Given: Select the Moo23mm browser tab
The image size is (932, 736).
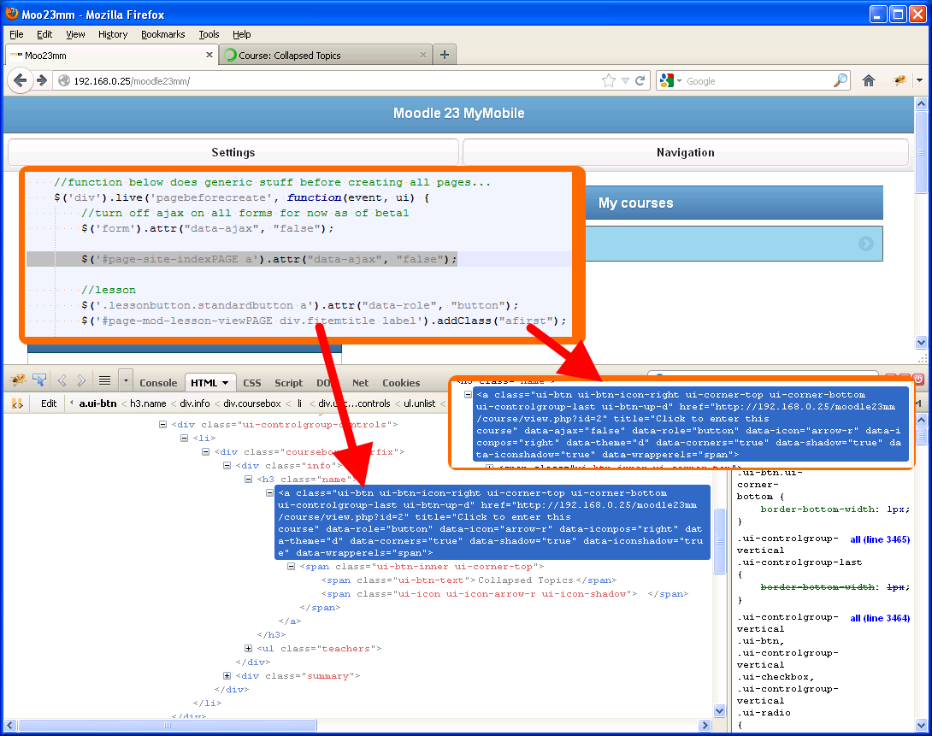Looking at the screenshot, I should 112,55.
